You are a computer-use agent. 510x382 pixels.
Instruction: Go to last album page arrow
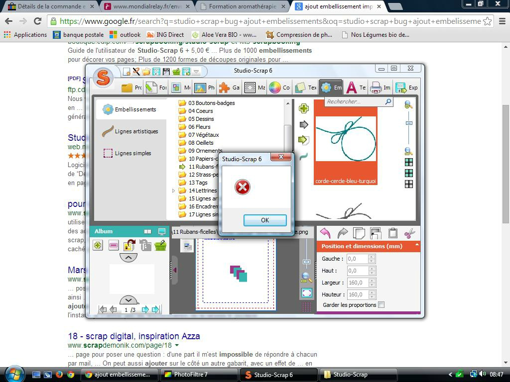(155, 309)
